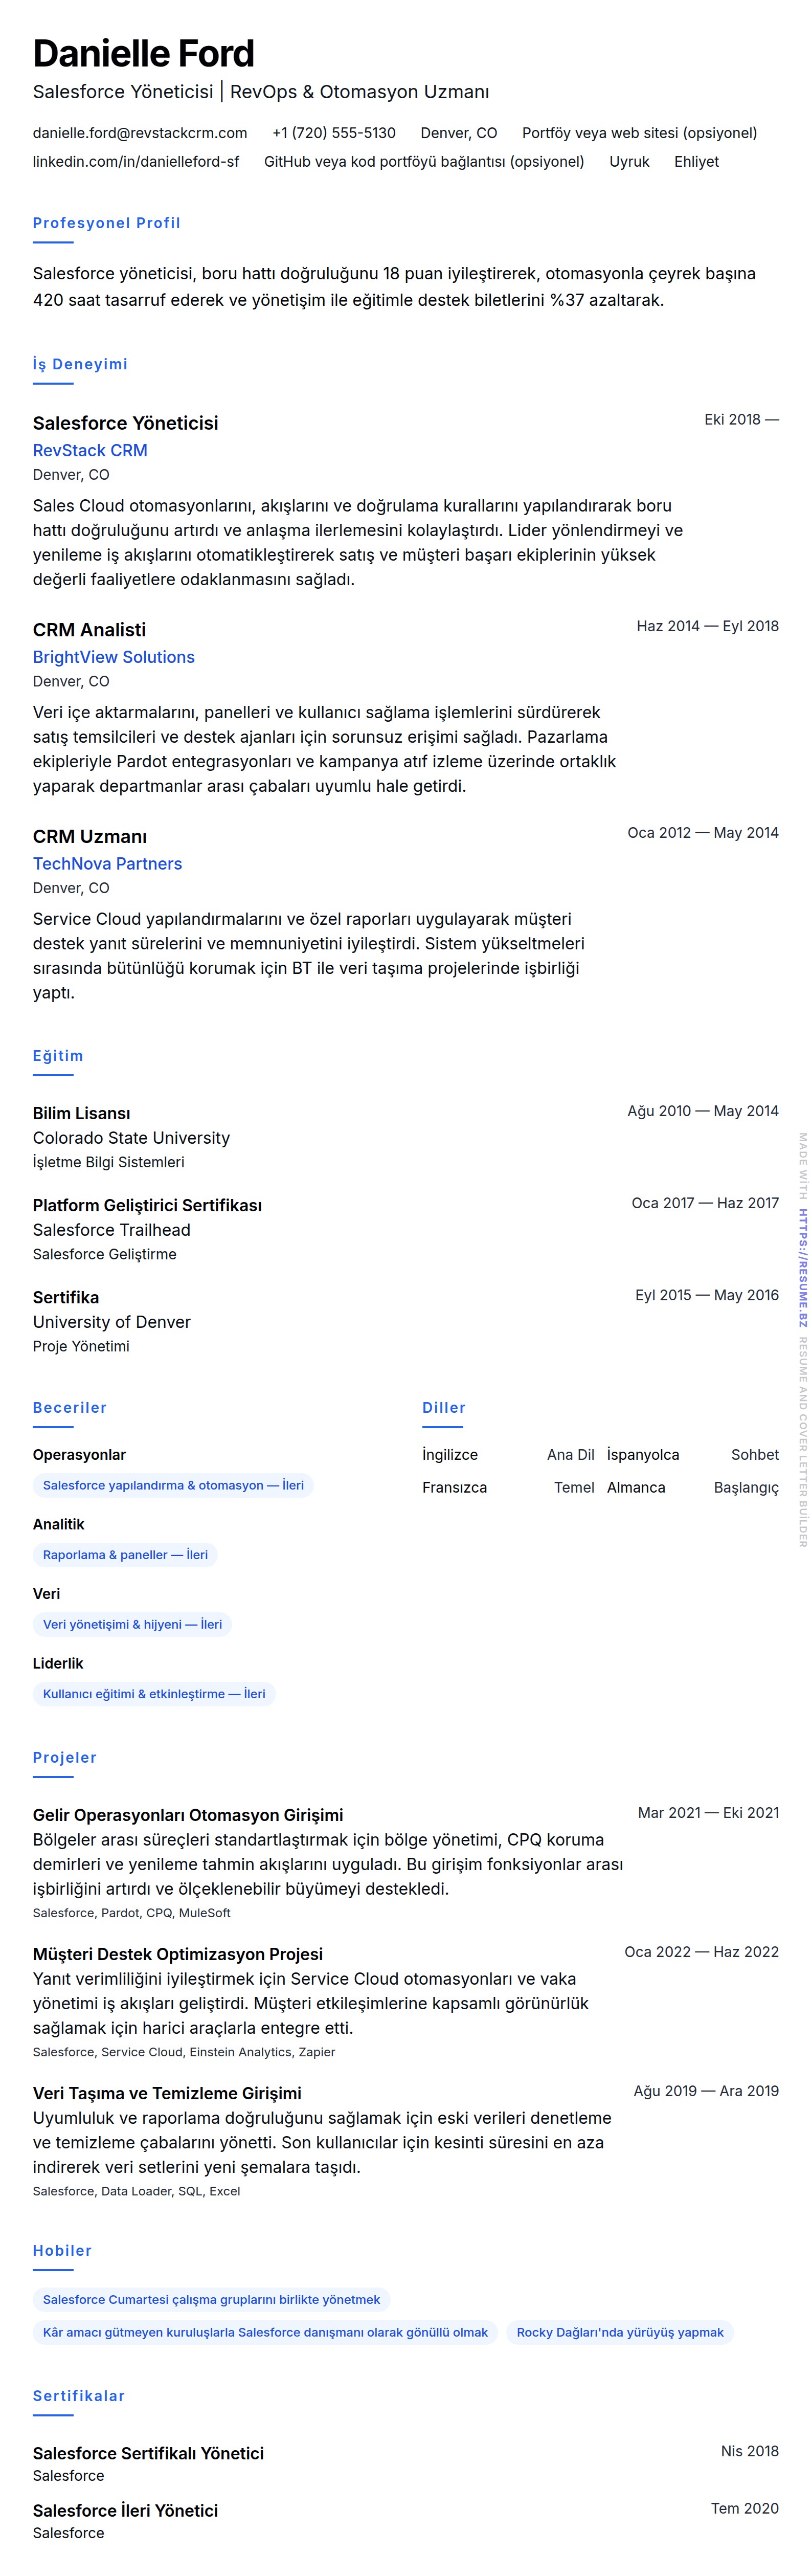
Task: Click the Danielle Ford name title
Action: [144, 53]
